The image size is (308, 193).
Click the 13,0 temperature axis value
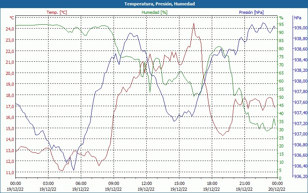(9, 150)
